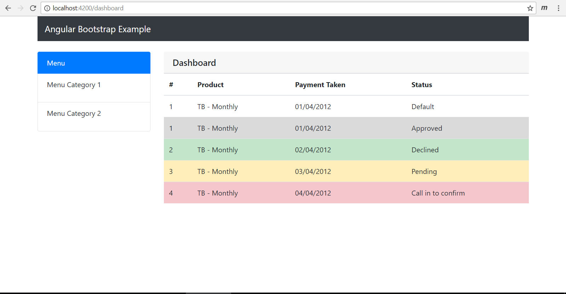Image resolution: width=566 pixels, height=294 pixels.
Task: Click TB - Monthly in the Approved row
Action: click(x=218, y=128)
